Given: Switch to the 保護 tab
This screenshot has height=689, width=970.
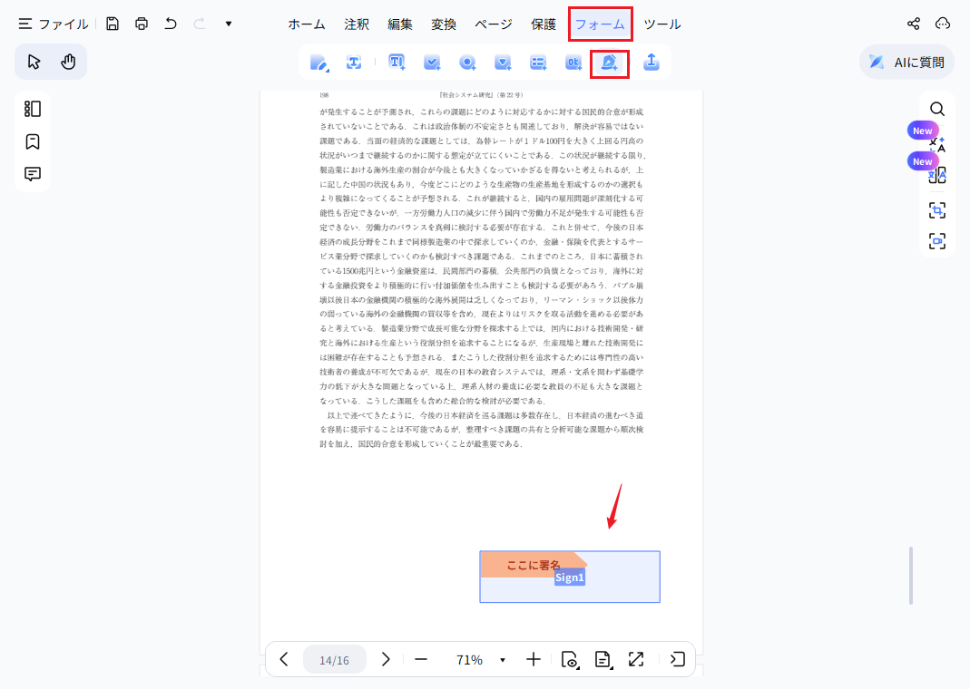Looking at the screenshot, I should tap(544, 24).
